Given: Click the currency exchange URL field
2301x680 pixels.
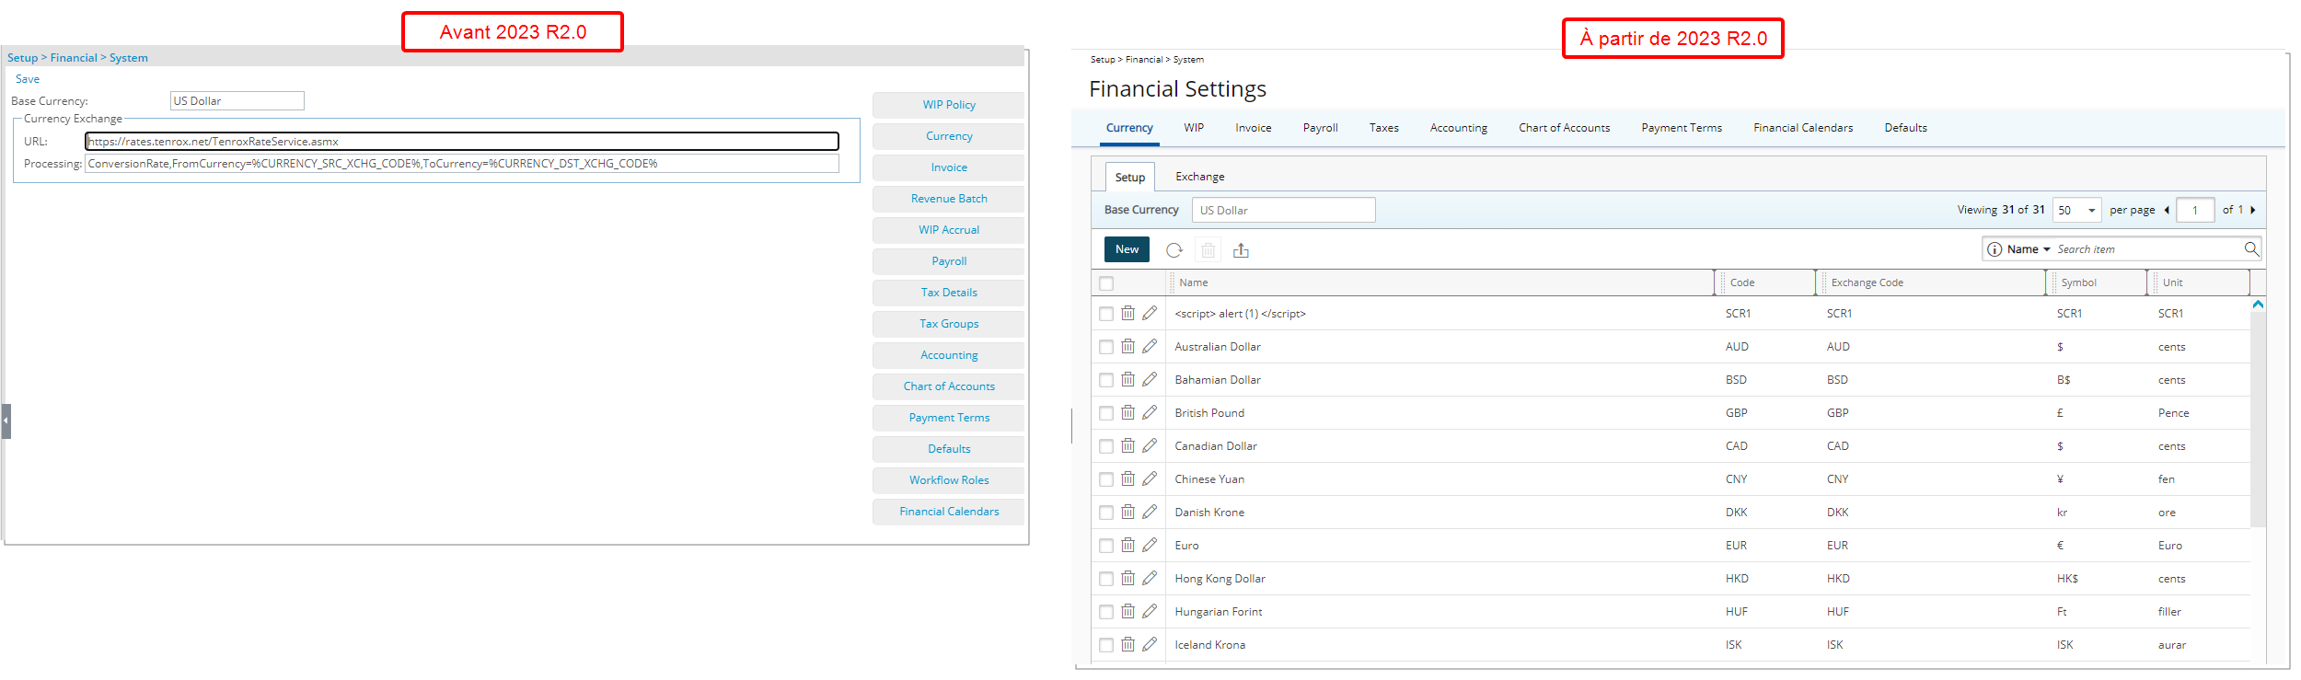Looking at the screenshot, I should 462,141.
